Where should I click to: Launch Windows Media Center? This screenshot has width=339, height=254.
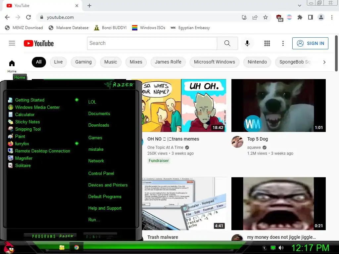34,107
